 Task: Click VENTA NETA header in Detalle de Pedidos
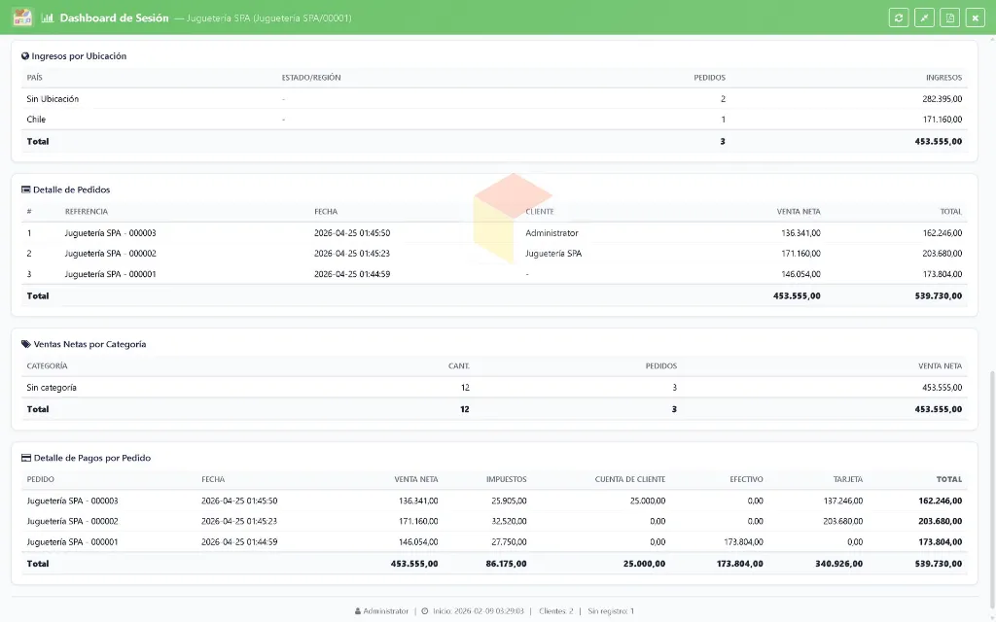click(799, 211)
